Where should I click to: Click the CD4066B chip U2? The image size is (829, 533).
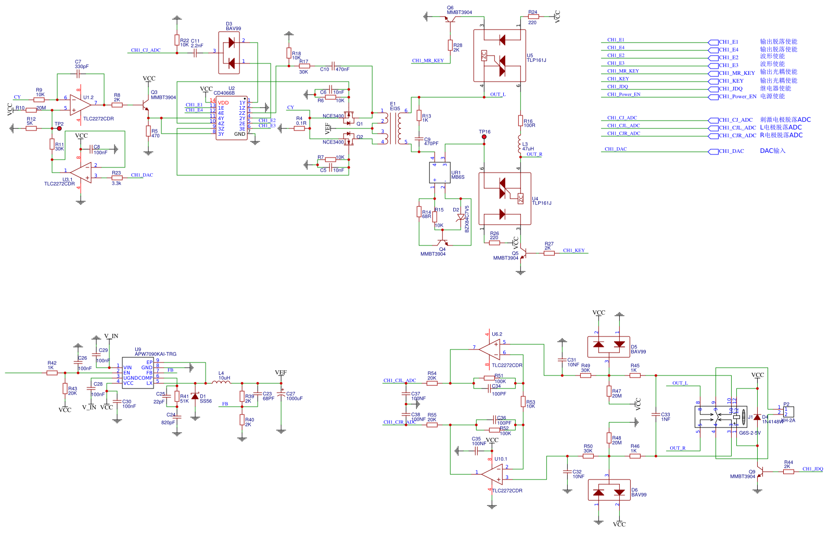(232, 118)
